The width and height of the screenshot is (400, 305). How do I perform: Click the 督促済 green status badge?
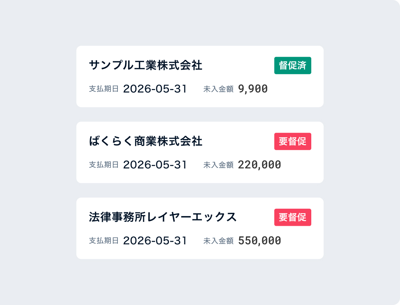click(x=292, y=65)
